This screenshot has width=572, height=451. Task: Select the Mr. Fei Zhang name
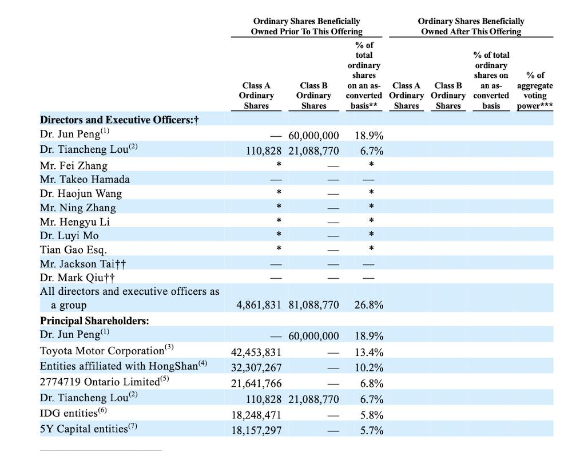(74, 165)
